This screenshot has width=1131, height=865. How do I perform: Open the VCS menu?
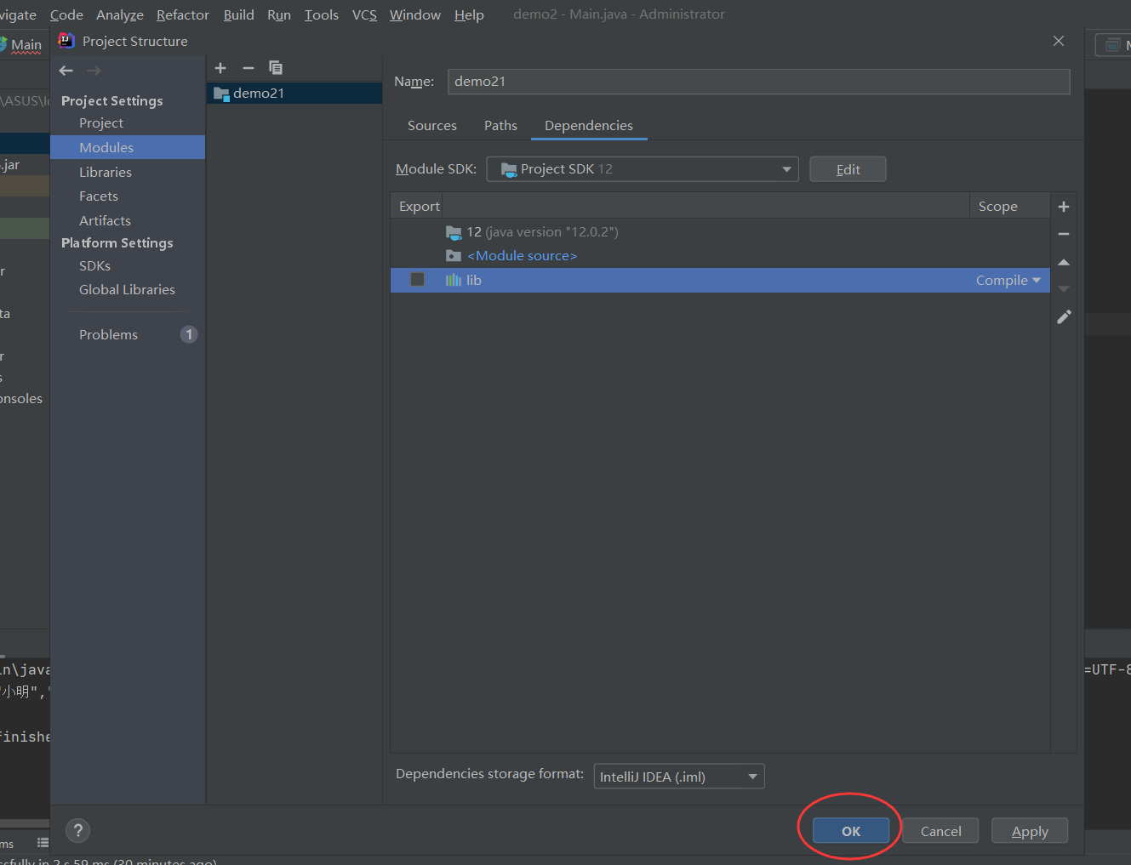(364, 14)
